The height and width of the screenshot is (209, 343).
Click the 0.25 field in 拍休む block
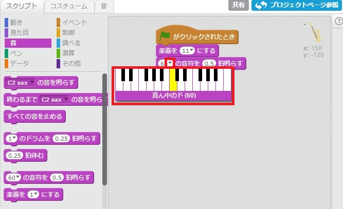14,156
